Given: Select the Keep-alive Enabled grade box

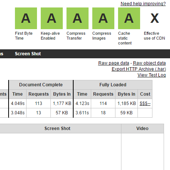Looking at the screenshot, I should coord(52,18).
